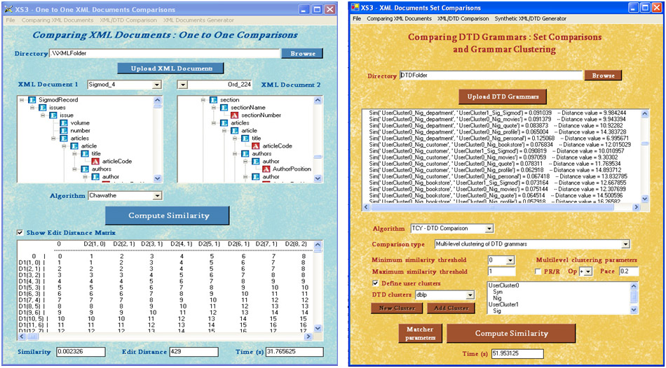This screenshot has width=666, height=368.
Task: Open the Minimum similarity threshold dropdown
Action: (510, 260)
